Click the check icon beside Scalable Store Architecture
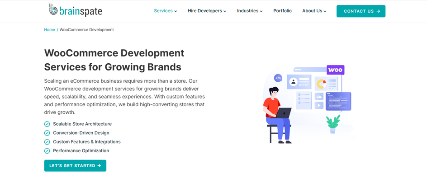 [x=47, y=124]
